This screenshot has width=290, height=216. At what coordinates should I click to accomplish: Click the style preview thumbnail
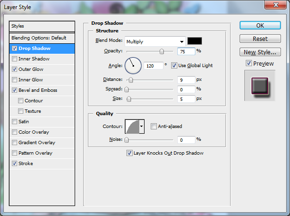(260, 86)
